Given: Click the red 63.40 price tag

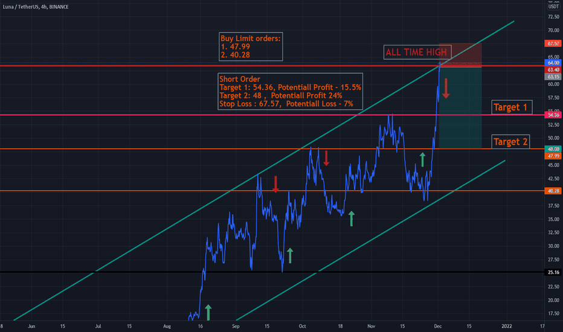Looking at the screenshot, I should (553, 69).
